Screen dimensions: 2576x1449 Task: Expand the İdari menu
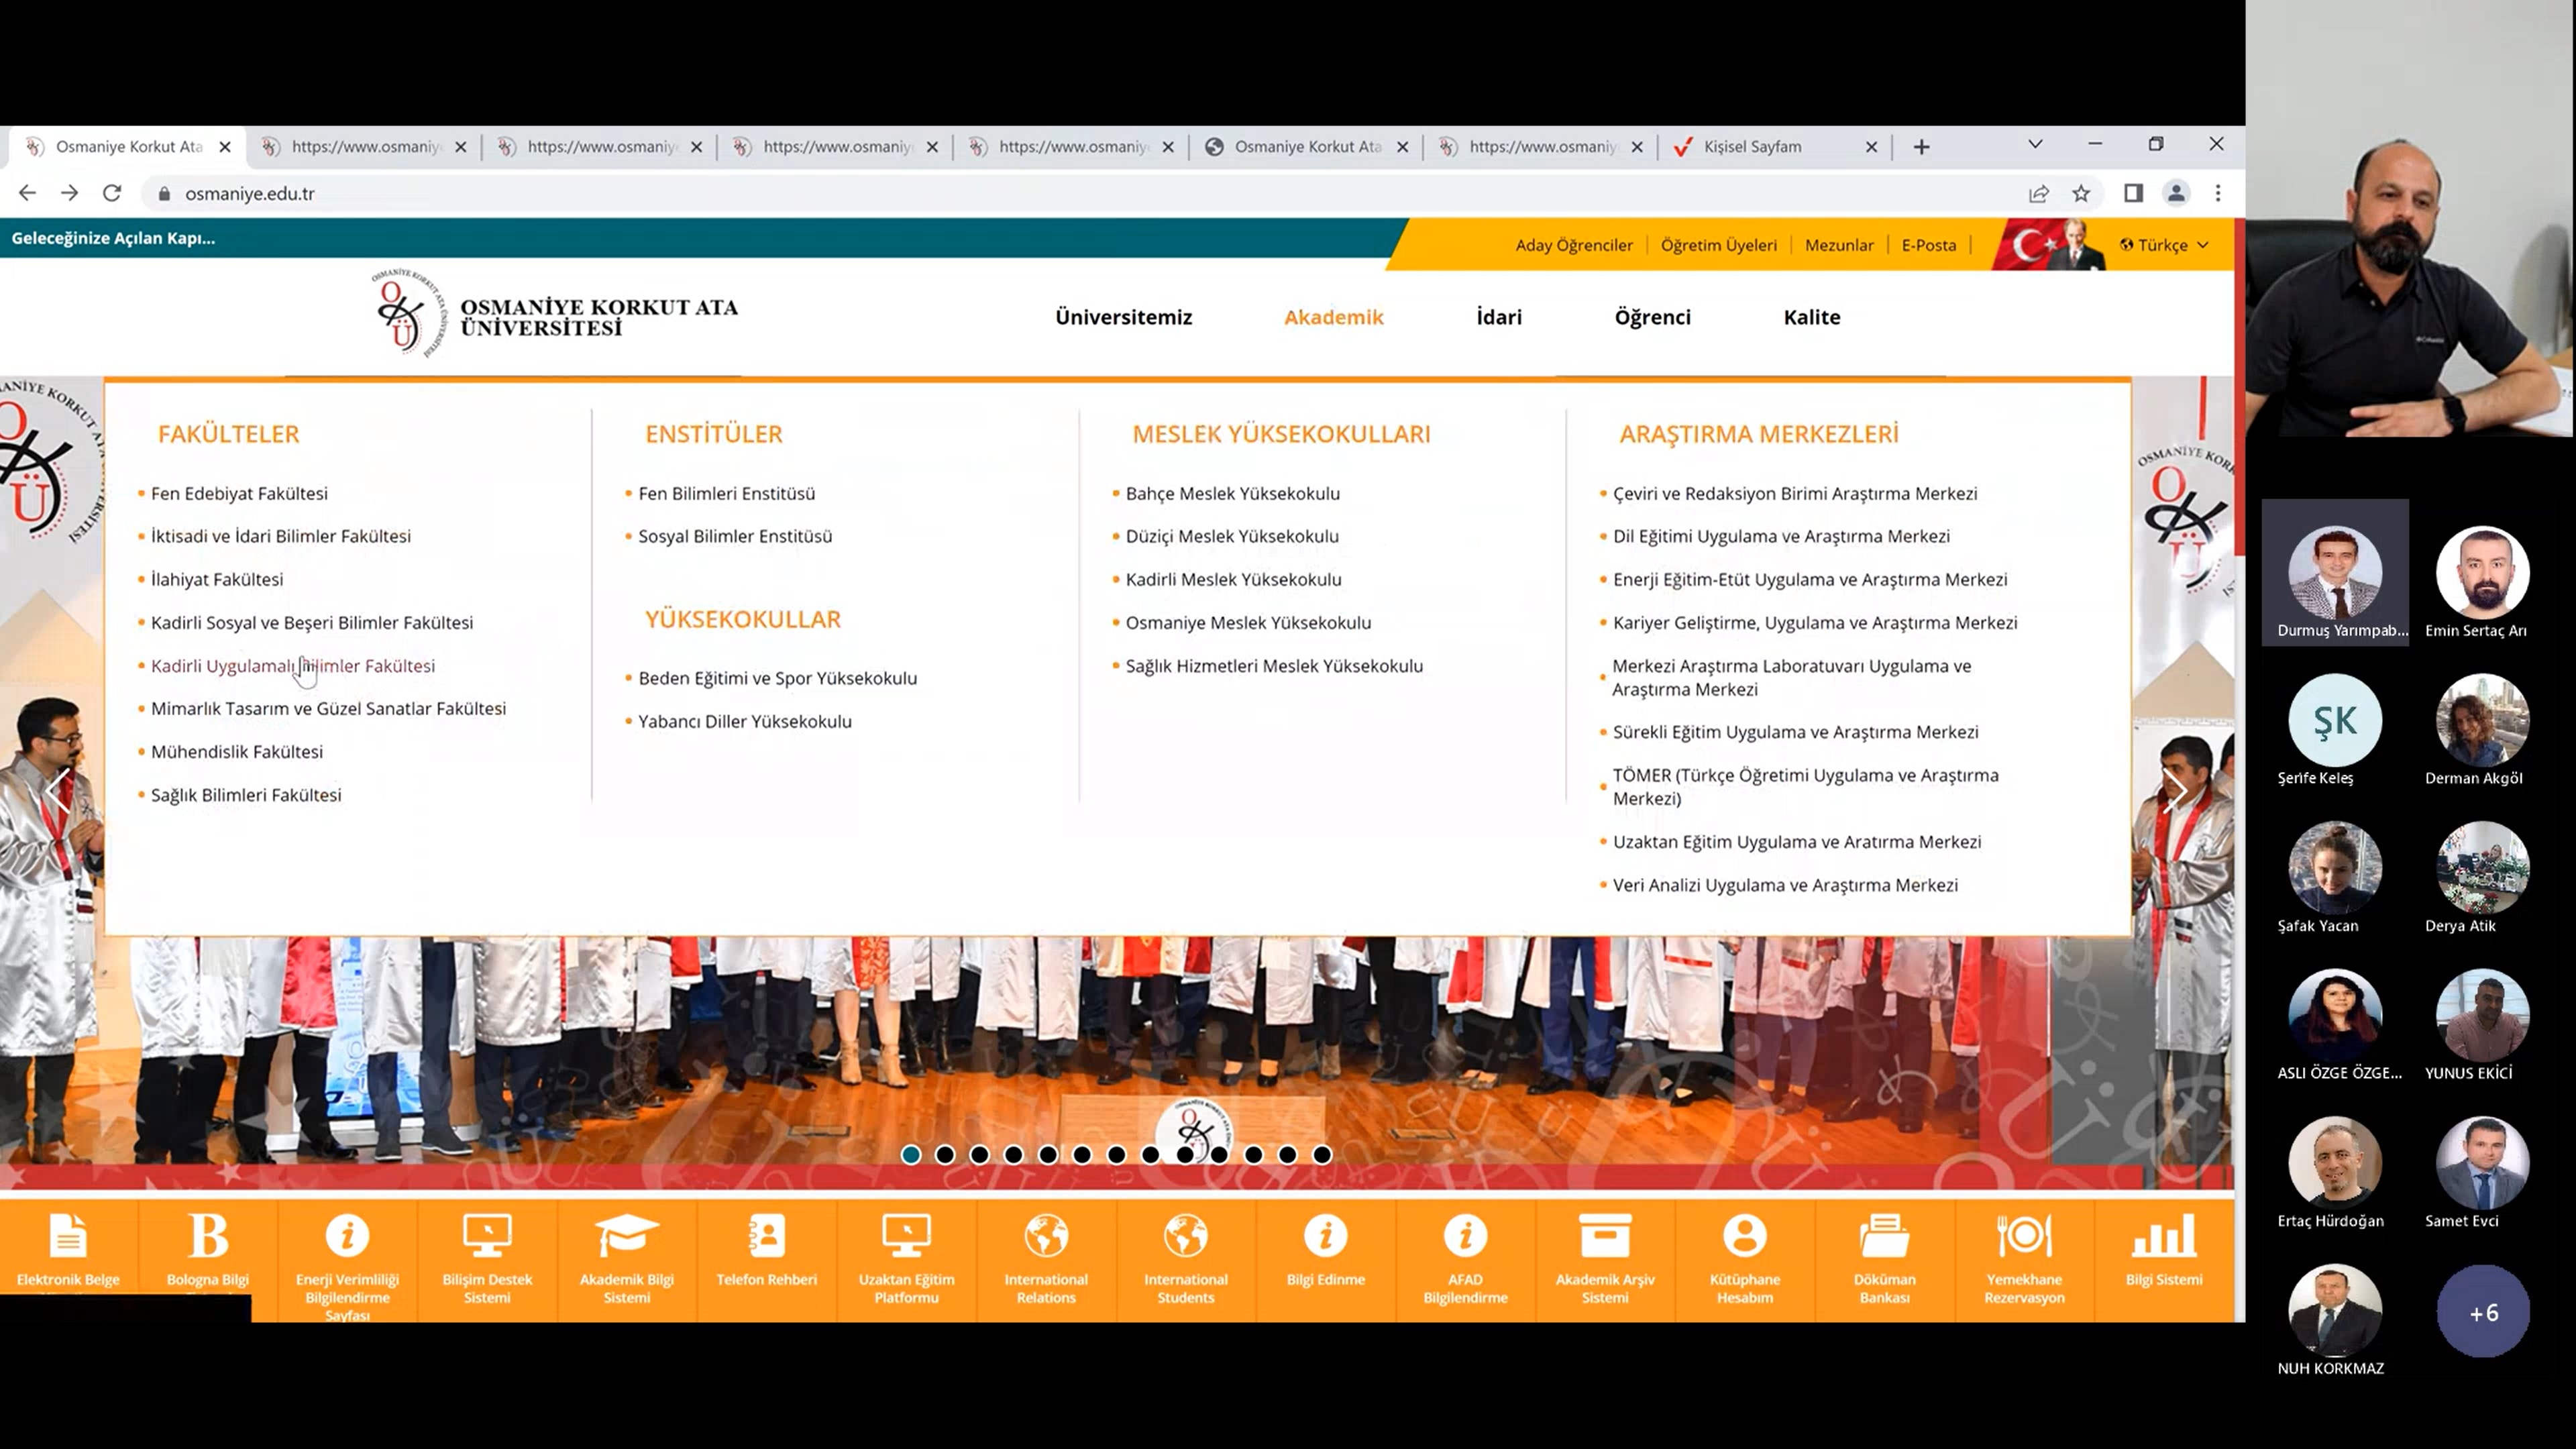pos(1499,317)
